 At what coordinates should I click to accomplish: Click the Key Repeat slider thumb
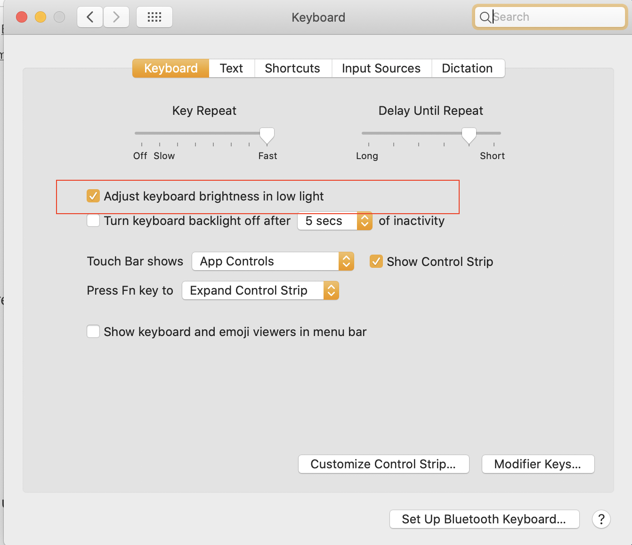coord(267,135)
